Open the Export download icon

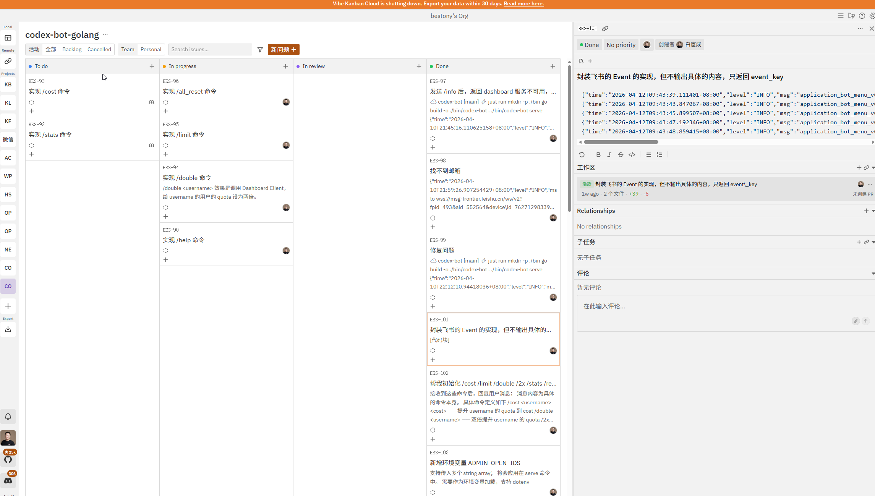pos(8,329)
